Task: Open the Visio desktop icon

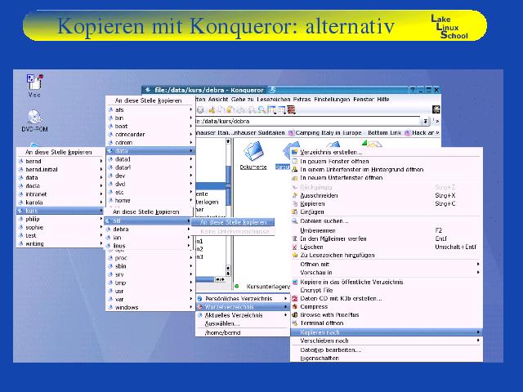Action: [x=34, y=85]
